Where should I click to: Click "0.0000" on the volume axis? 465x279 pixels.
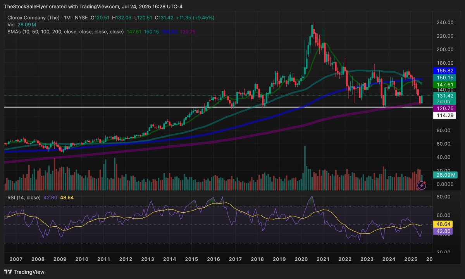pos(445,184)
